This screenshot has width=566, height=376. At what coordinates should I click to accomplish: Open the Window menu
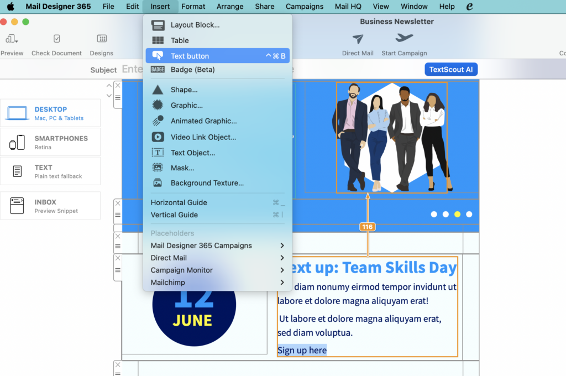pos(414,7)
